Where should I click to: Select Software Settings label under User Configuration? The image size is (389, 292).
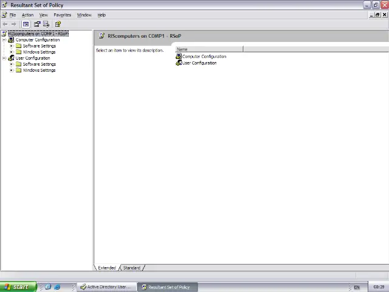click(39, 64)
